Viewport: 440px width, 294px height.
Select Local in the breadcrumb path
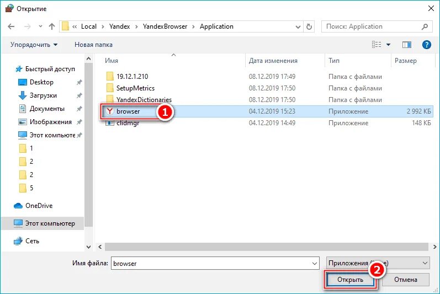[89, 26]
